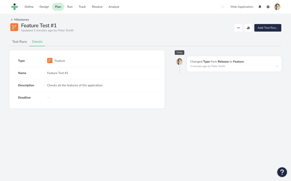Open the Analyze menu

114,7
